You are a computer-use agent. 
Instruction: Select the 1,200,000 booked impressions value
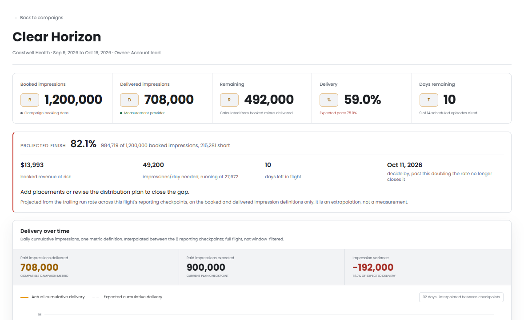73,100
